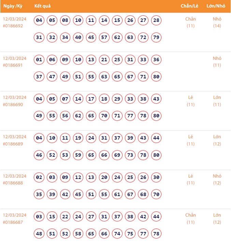Open draw #0186687 link
This screenshot has height=245, width=231.
[x=13, y=222]
